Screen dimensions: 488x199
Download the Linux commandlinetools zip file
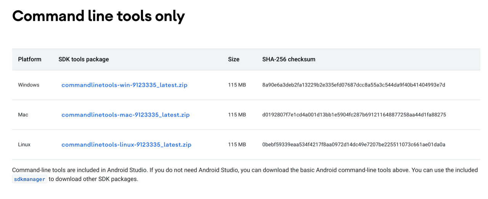(126, 145)
